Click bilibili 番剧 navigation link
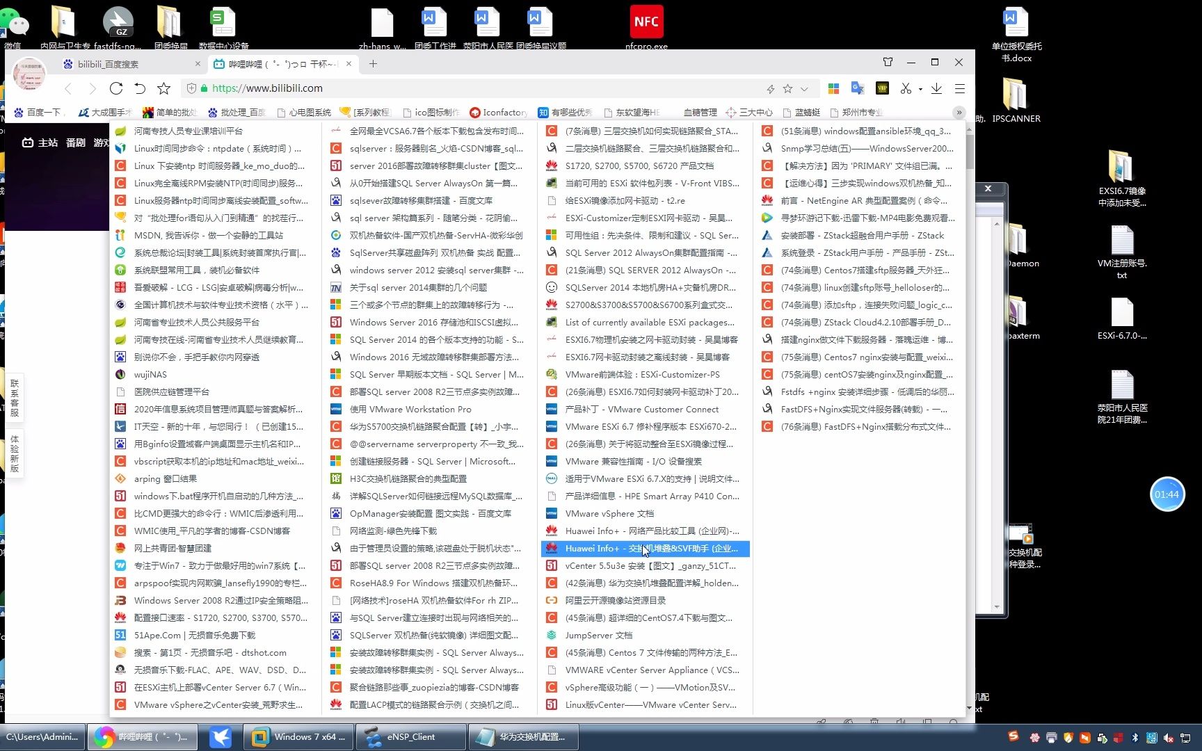Image resolution: width=1202 pixels, height=751 pixels. 75,143
